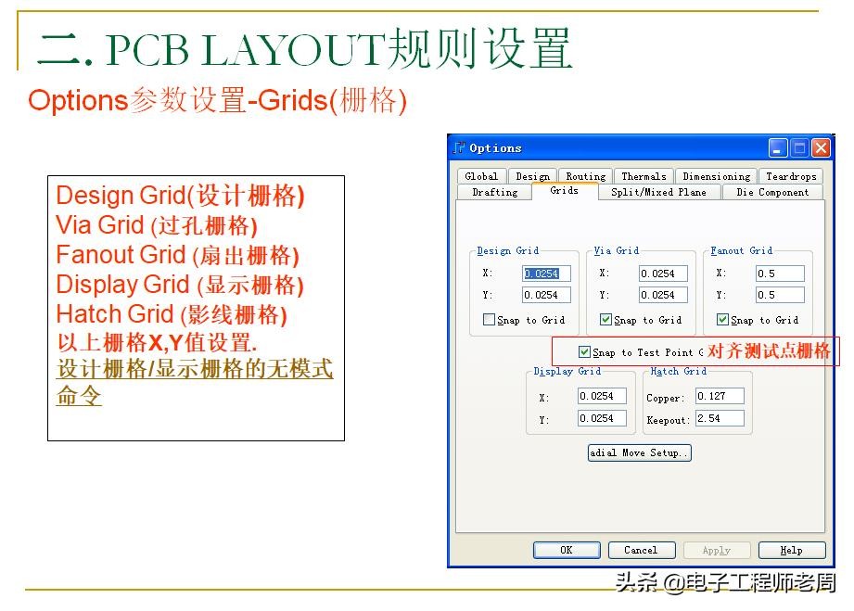Click the Options dialog title bar icon
Screen dimensions: 854x611
click(x=459, y=148)
